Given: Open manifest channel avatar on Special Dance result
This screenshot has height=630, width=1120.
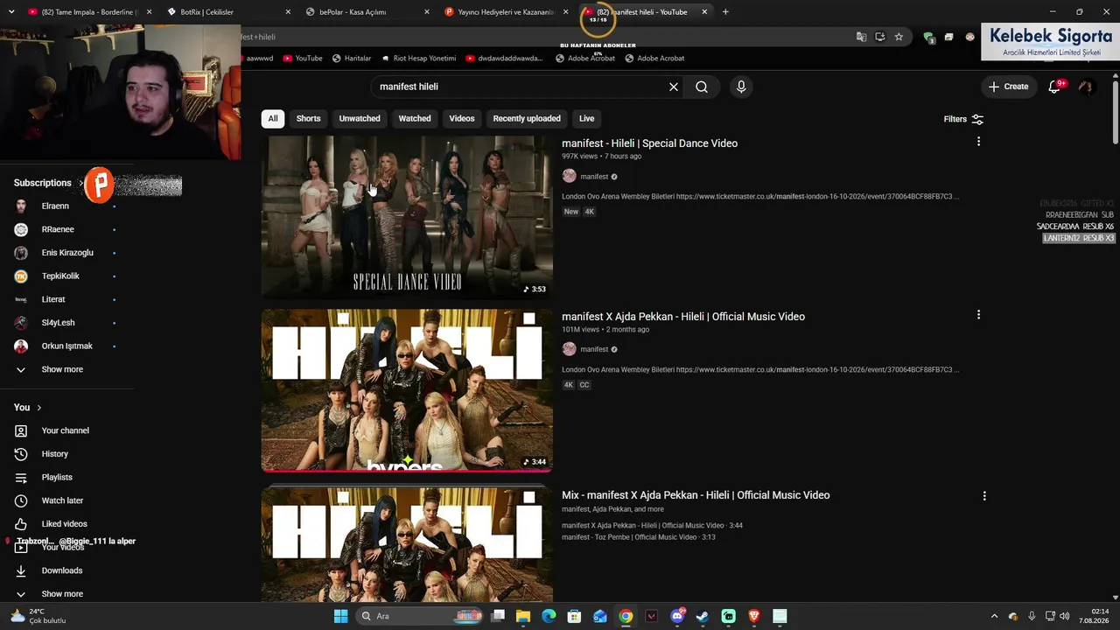Looking at the screenshot, I should [x=569, y=177].
